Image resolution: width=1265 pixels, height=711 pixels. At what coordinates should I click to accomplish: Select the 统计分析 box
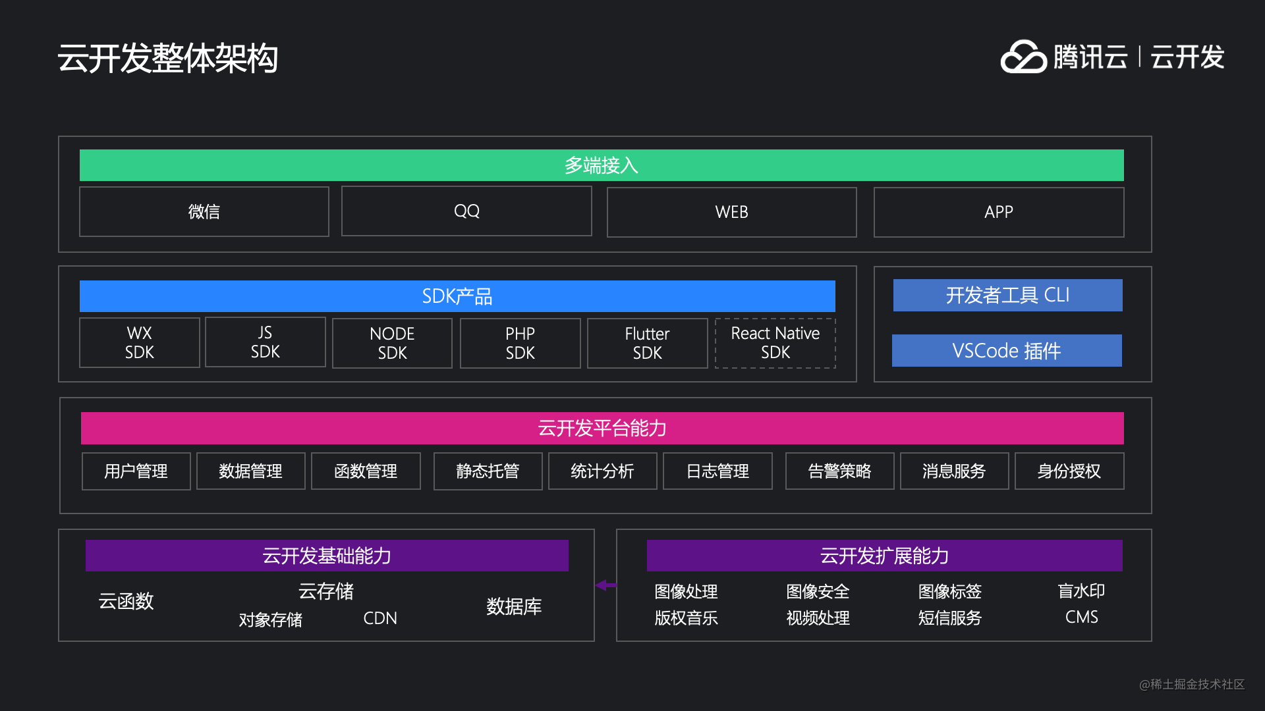coord(603,471)
